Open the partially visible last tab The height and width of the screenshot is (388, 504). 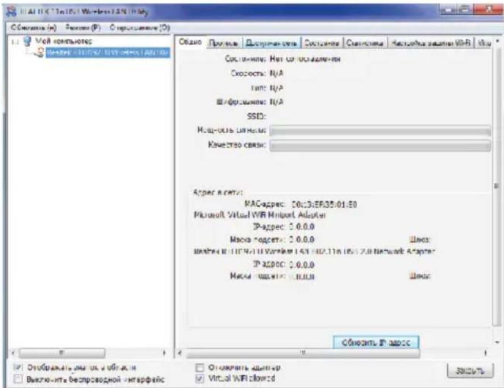coord(484,43)
